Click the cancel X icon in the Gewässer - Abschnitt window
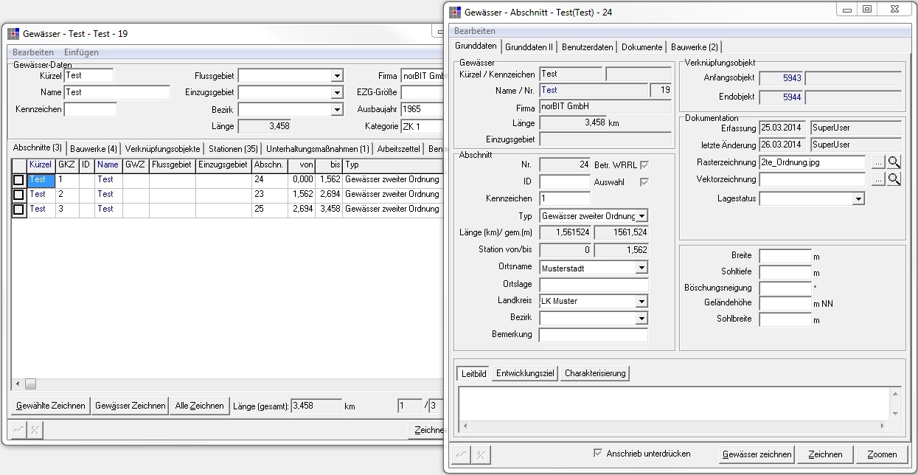918x475 pixels. pos(480,455)
